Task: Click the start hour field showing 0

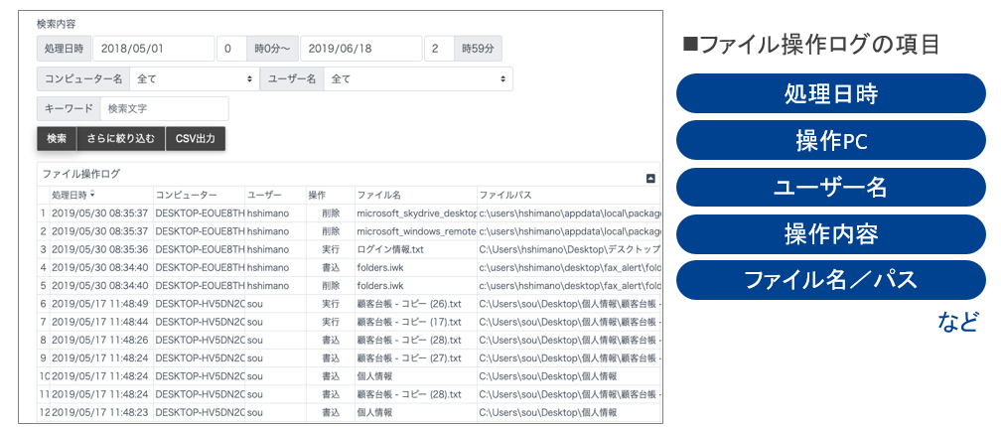Action: point(231,49)
